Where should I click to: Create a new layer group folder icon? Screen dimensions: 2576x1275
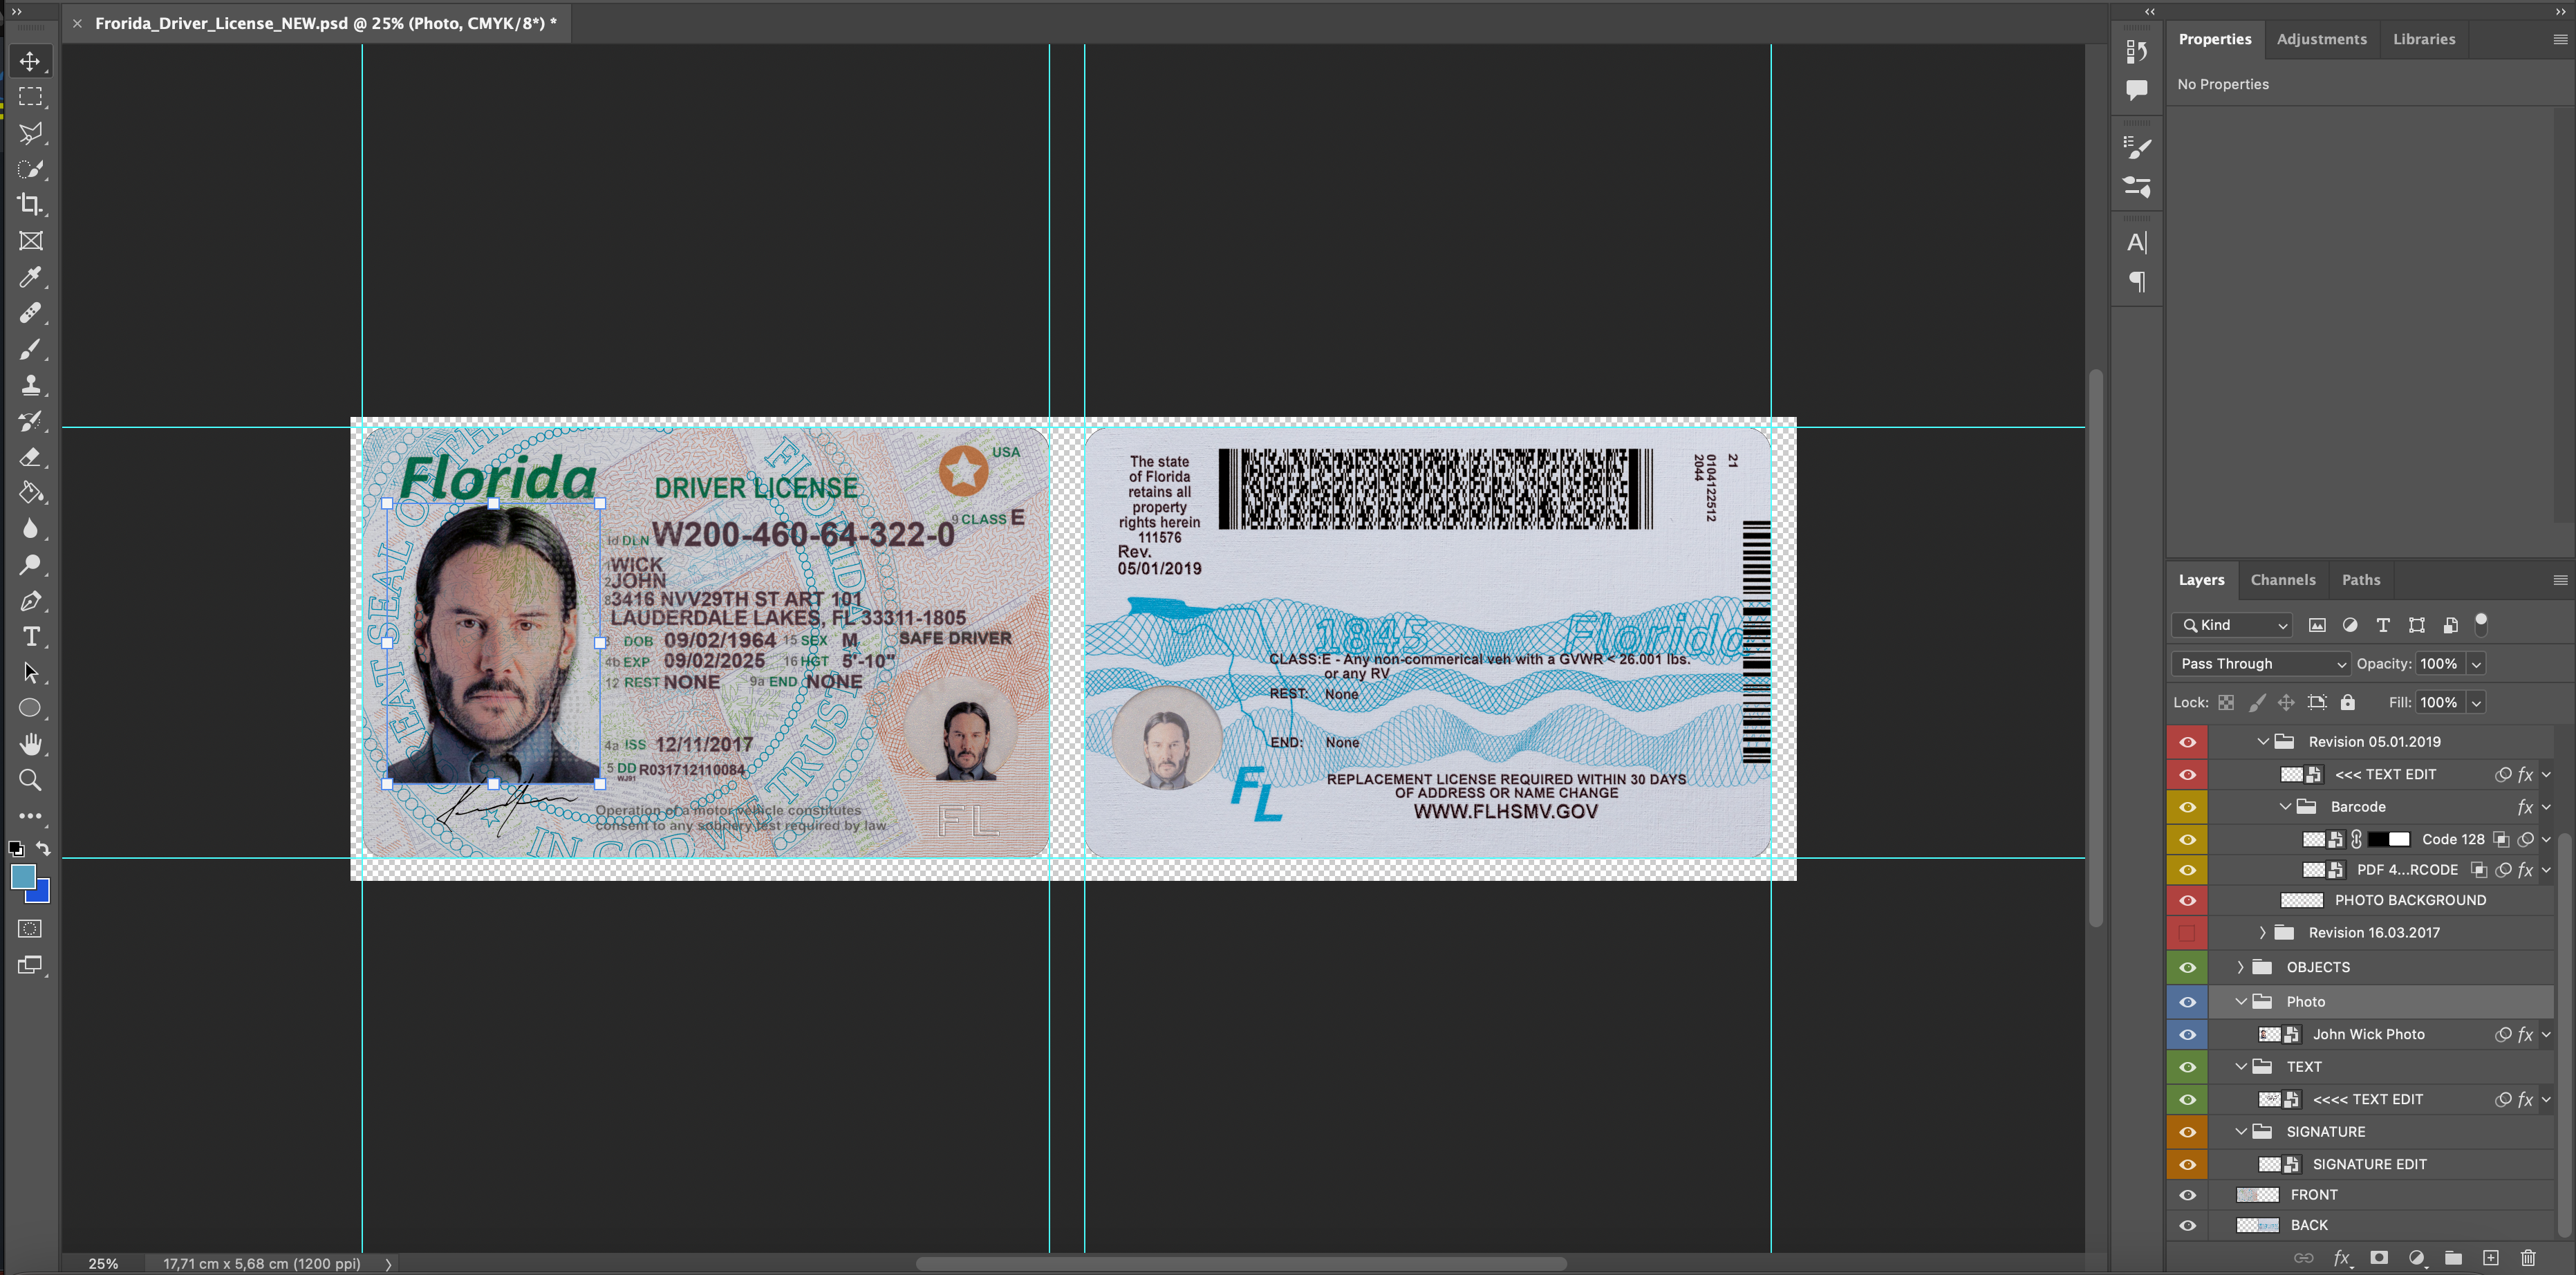(x=2453, y=1258)
